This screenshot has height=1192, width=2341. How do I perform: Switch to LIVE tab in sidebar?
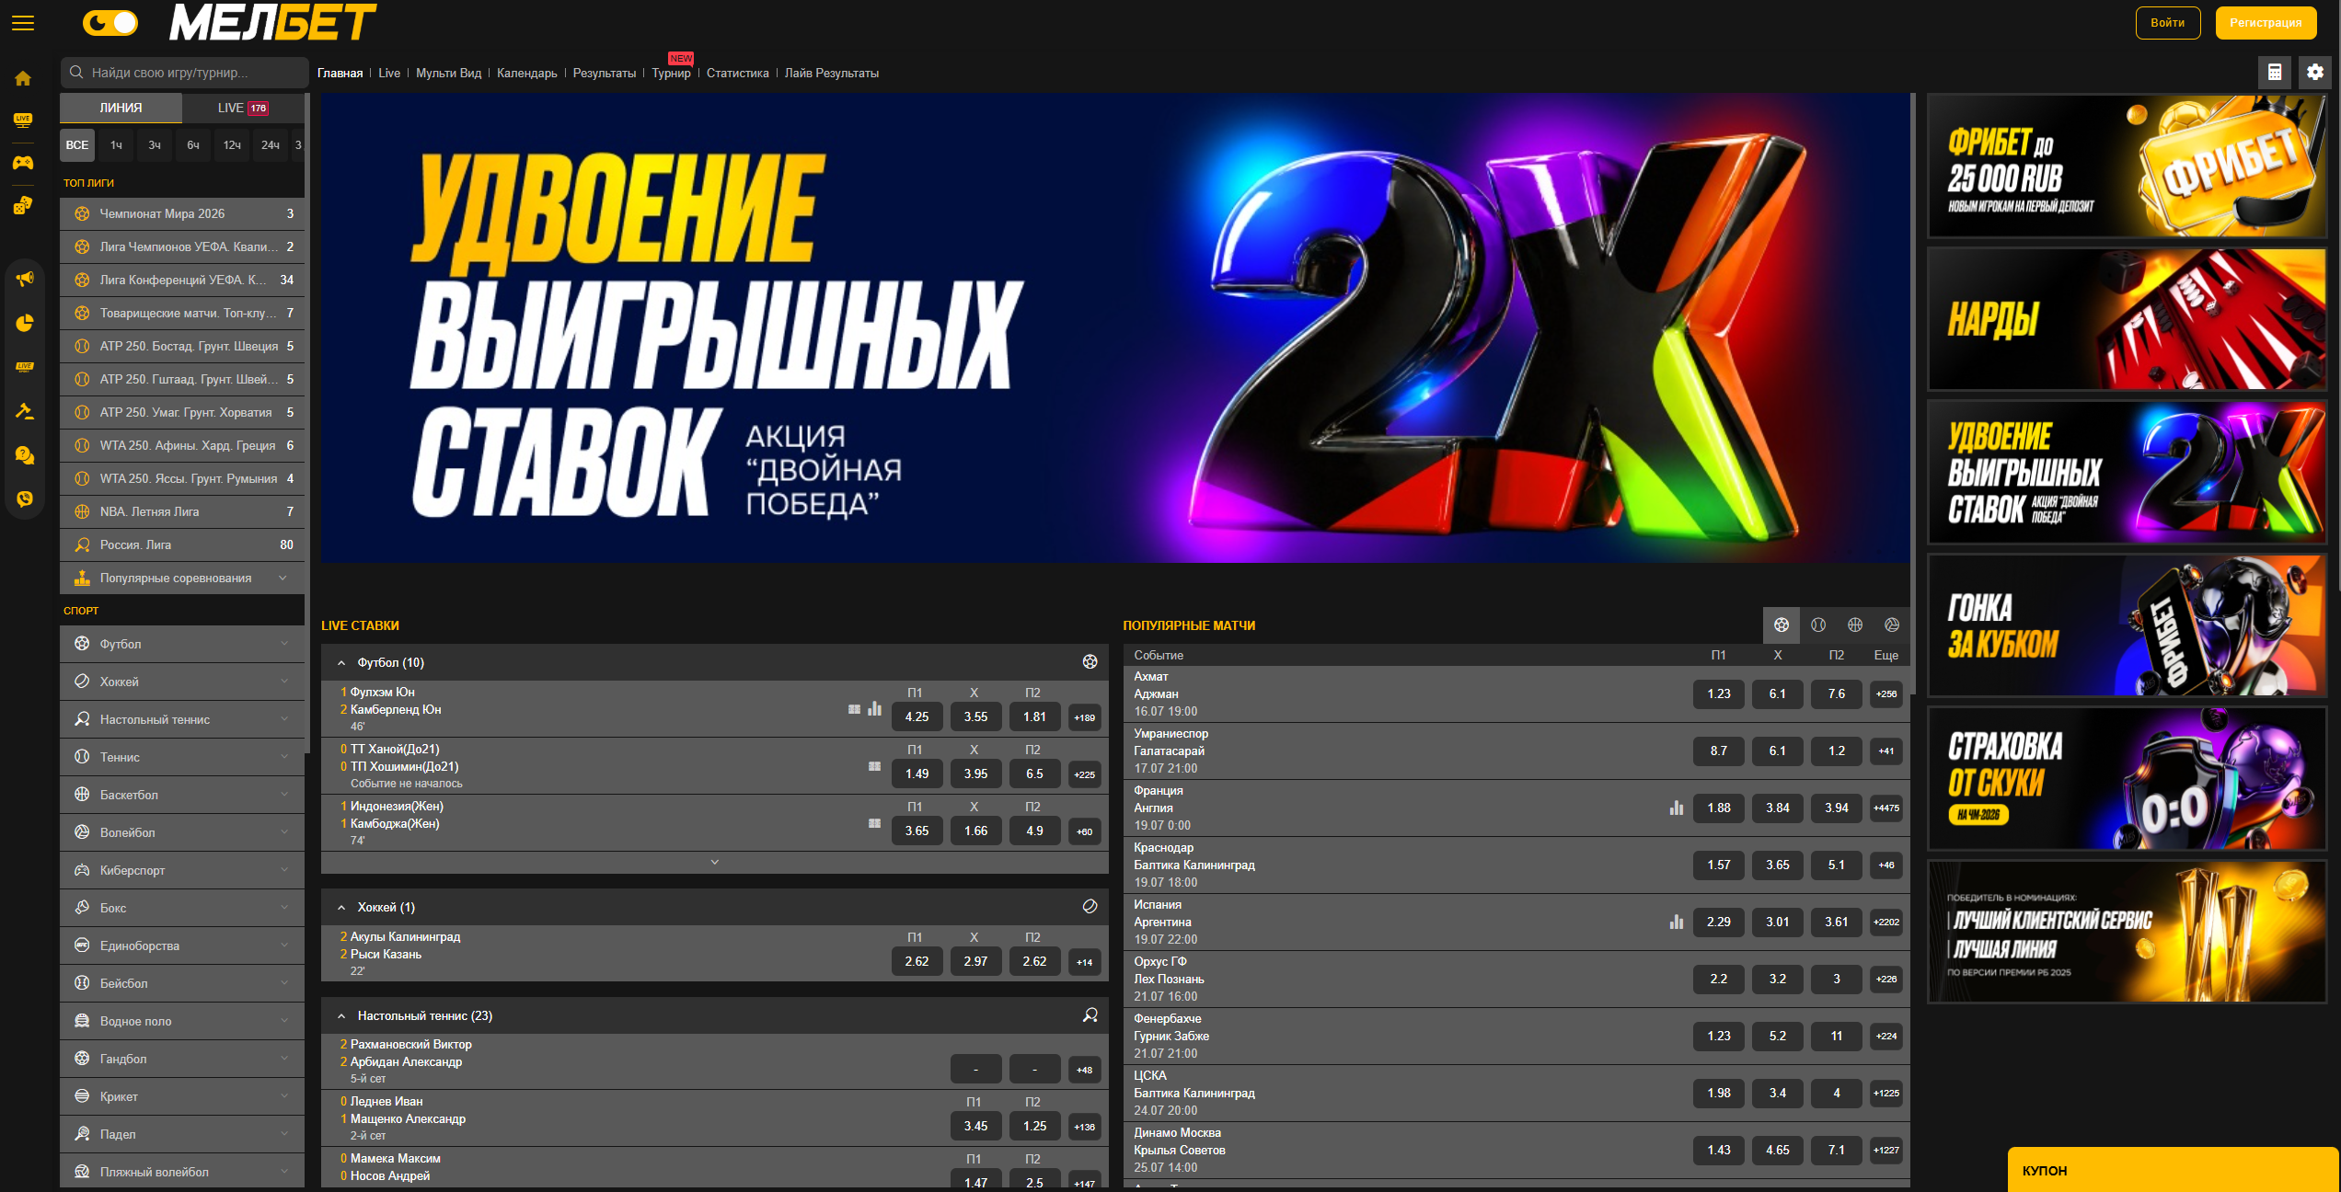pos(243,108)
